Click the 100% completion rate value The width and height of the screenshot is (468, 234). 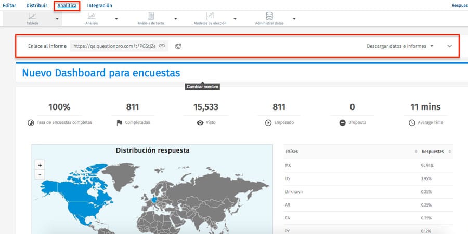(x=59, y=107)
